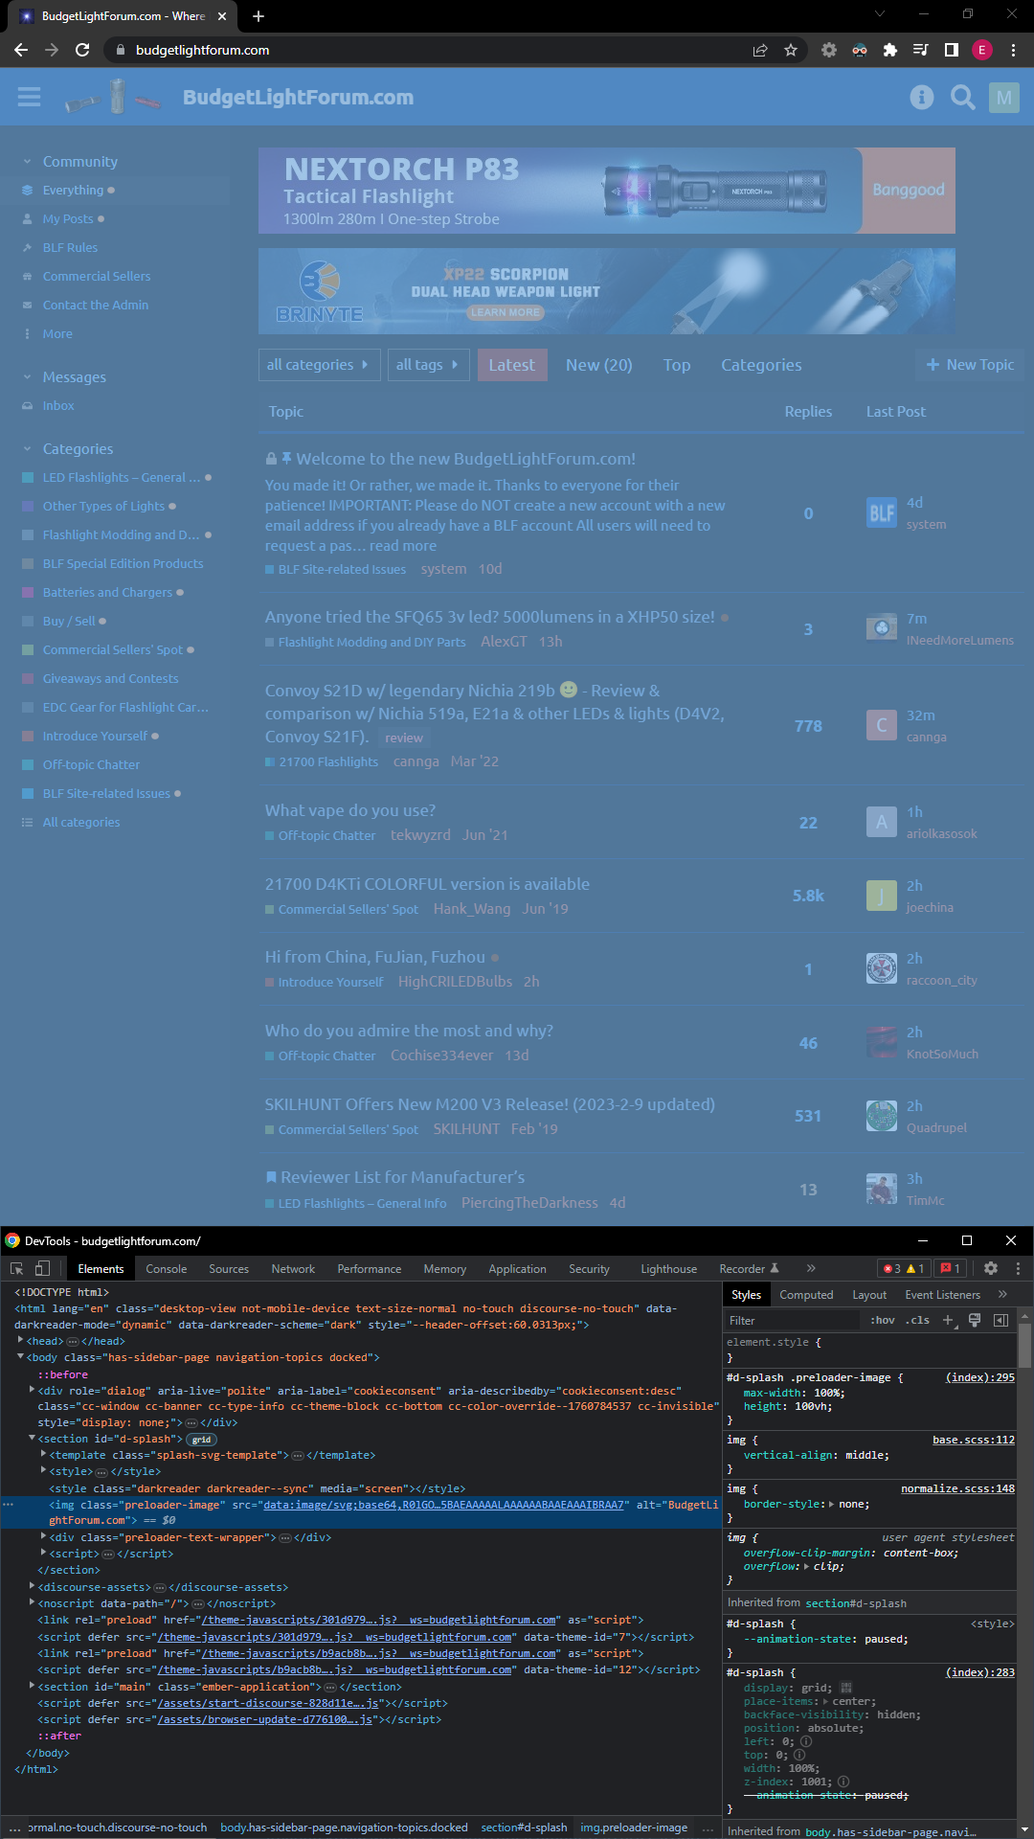Open DevTools customize three-dot menu

click(1018, 1268)
